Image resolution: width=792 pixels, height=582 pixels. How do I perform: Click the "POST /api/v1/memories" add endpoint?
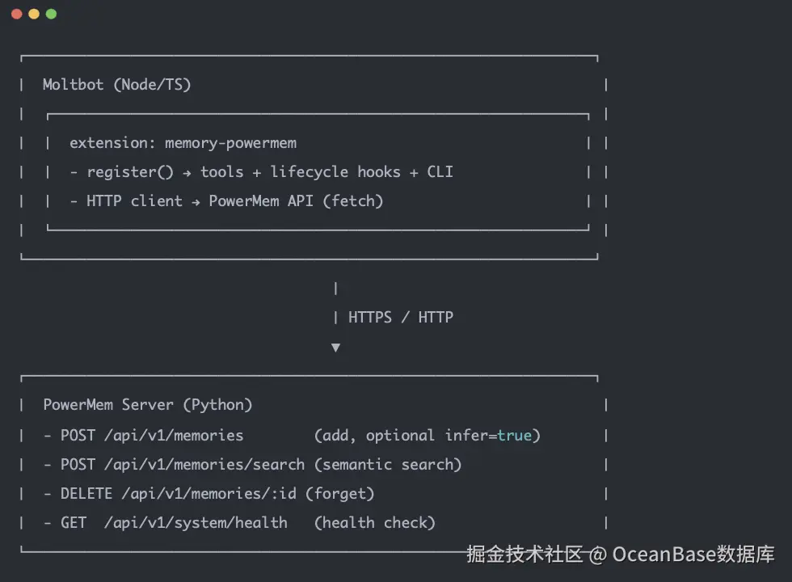pos(152,436)
